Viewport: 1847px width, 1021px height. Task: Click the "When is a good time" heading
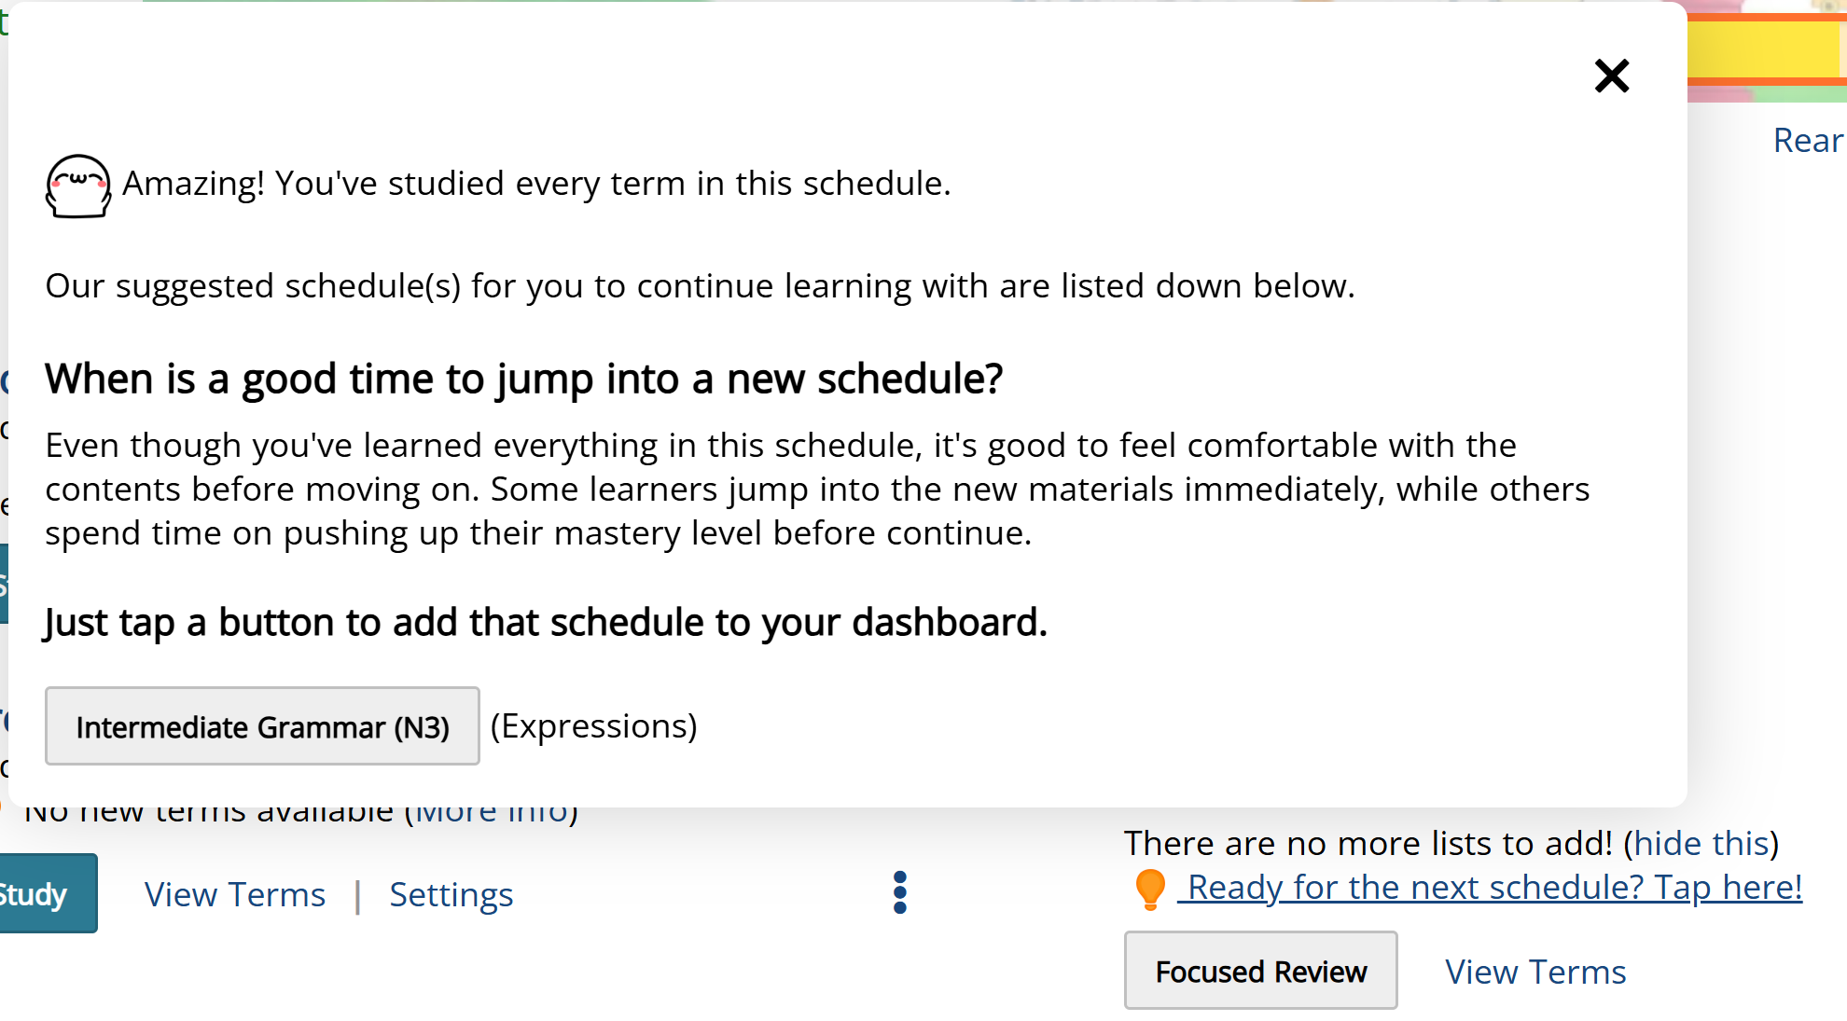(523, 379)
